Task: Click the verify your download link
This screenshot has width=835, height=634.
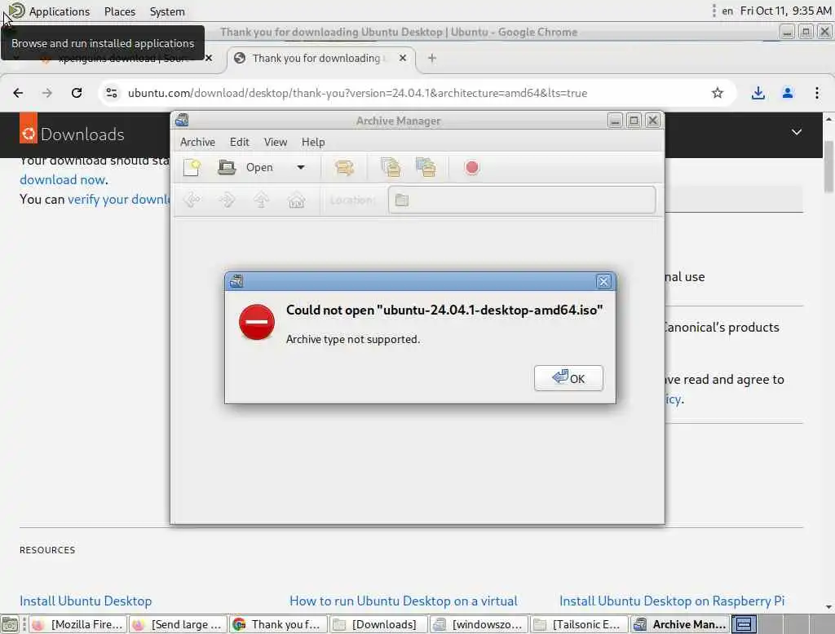Action: pos(118,199)
